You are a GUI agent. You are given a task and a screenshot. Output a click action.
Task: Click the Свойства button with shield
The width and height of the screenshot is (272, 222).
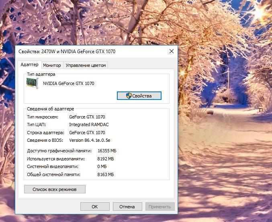pyautogui.click(x=139, y=96)
